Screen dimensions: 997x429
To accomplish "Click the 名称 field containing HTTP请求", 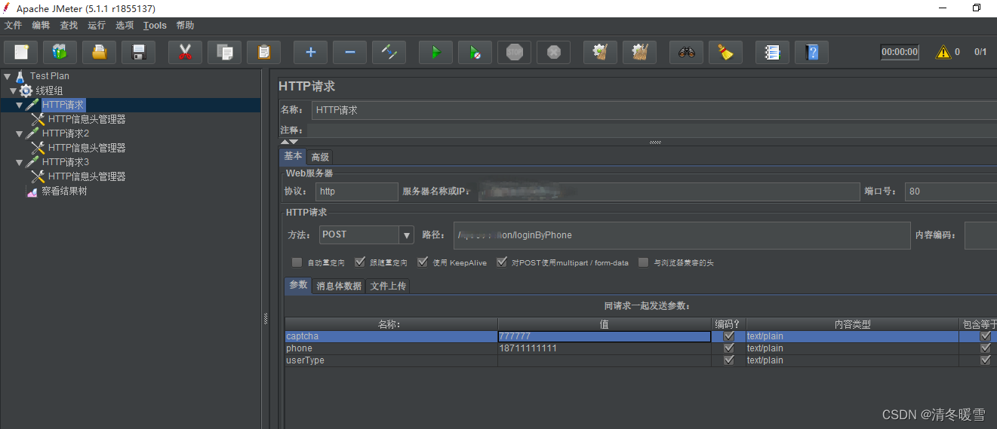I will coord(654,110).
